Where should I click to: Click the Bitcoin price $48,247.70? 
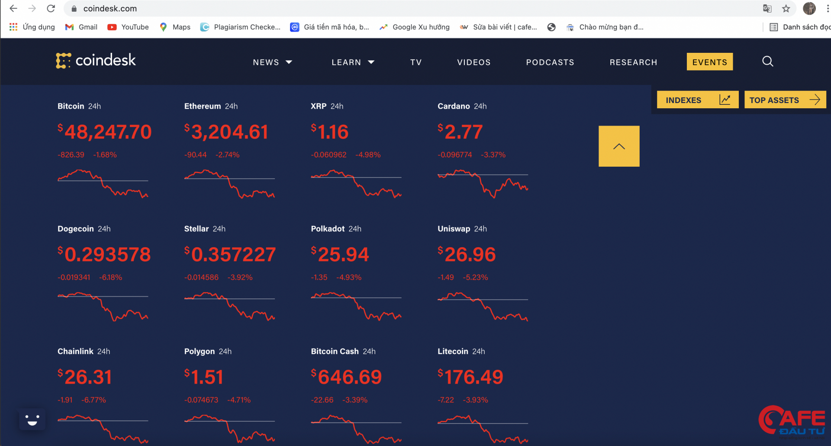tap(105, 132)
